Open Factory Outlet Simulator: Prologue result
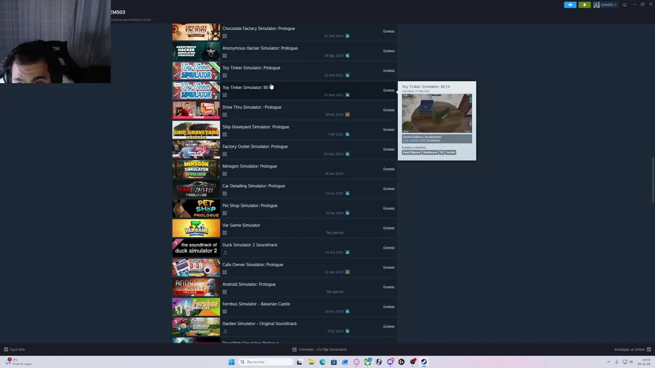 click(x=284, y=150)
